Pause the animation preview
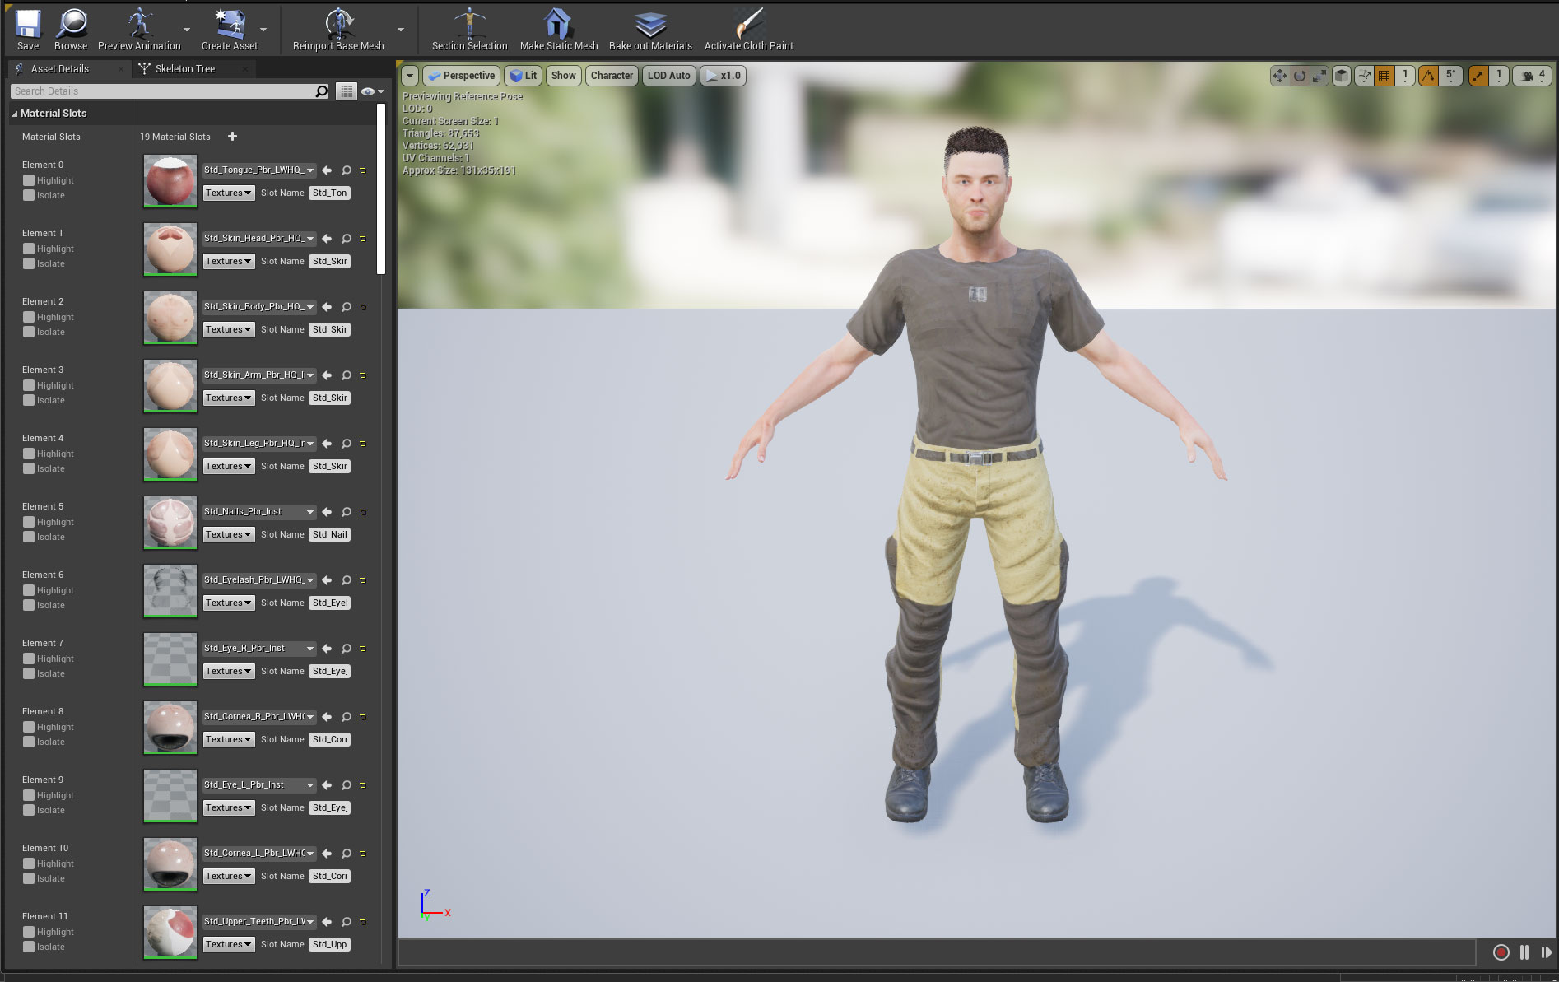Image resolution: width=1559 pixels, height=982 pixels. [x=1524, y=952]
